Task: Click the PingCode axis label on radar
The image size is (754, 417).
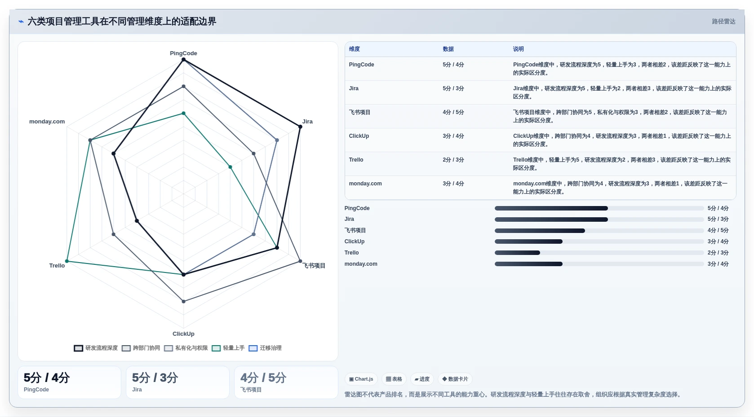Action: (183, 53)
